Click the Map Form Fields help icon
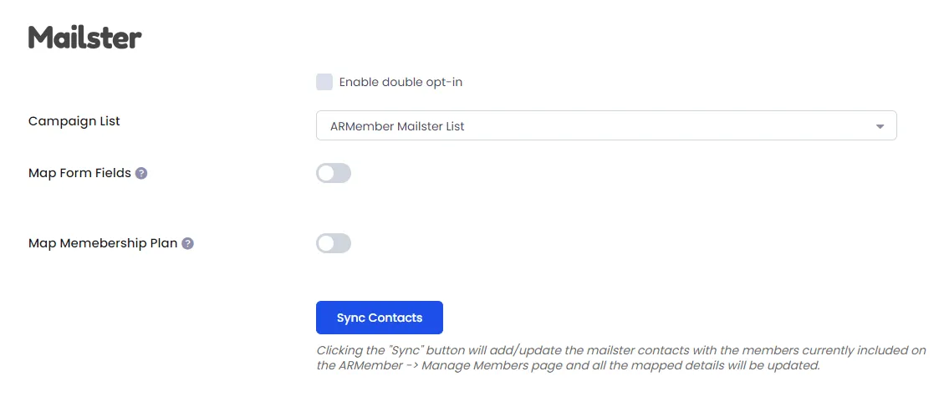The width and height of the screenshot is (949, 402). point(141,174)
